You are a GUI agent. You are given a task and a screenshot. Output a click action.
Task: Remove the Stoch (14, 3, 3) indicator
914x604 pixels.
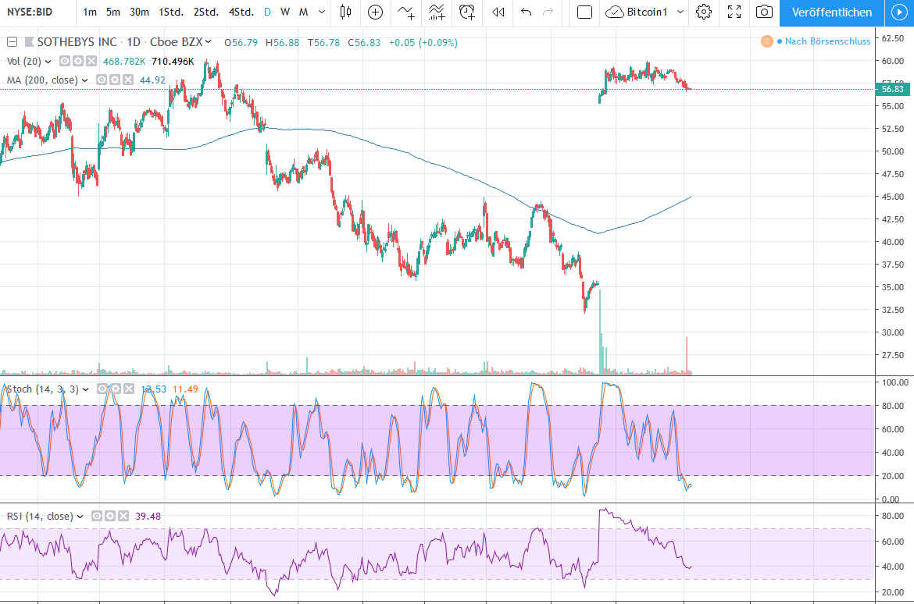pos(129,389)
